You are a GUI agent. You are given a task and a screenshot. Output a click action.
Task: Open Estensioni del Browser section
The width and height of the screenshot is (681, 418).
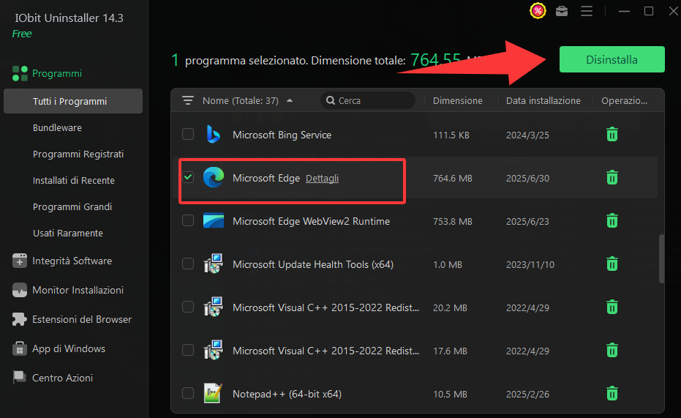tap(82, 319)
